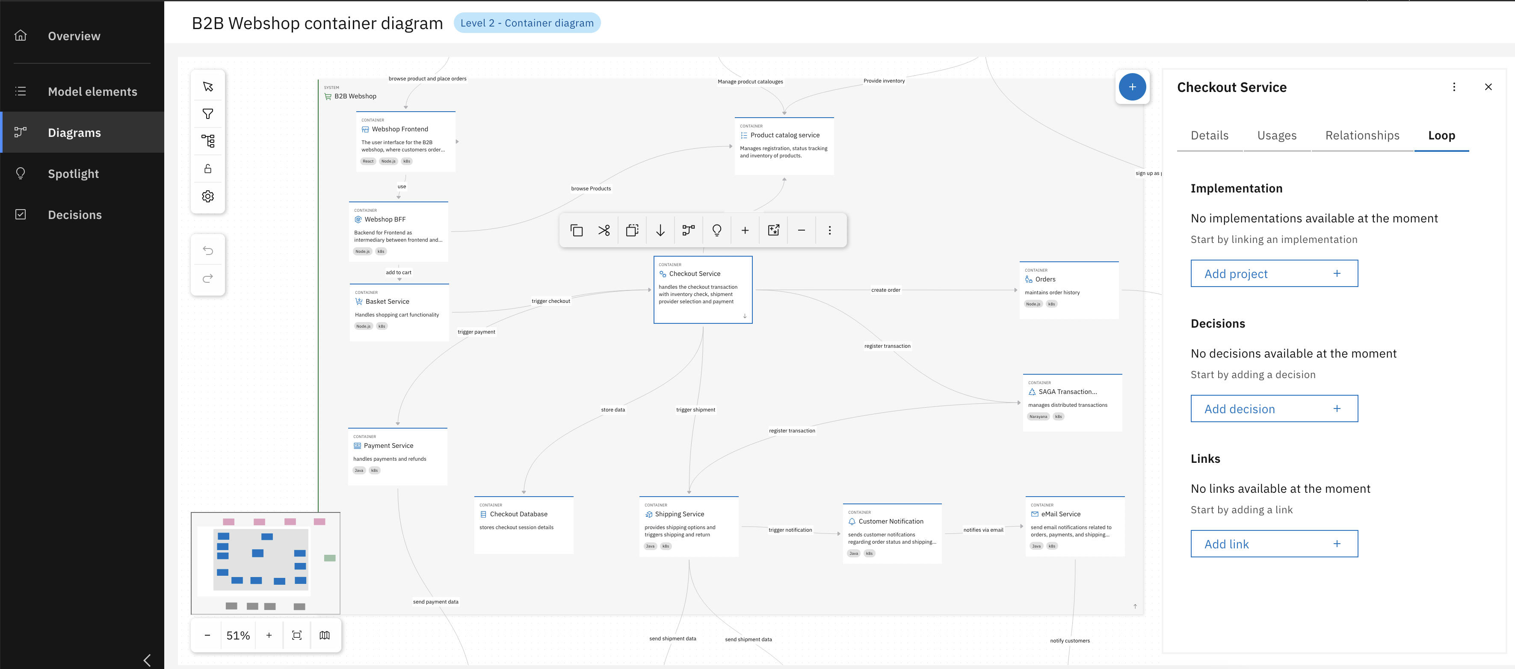Click the blue plus add element button
This screenshot has height=669, width=1515.
click(x=1132, y=87)
